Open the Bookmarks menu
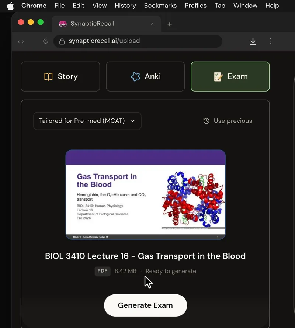Viewport: 295px width, 328px height. [160, 6]
